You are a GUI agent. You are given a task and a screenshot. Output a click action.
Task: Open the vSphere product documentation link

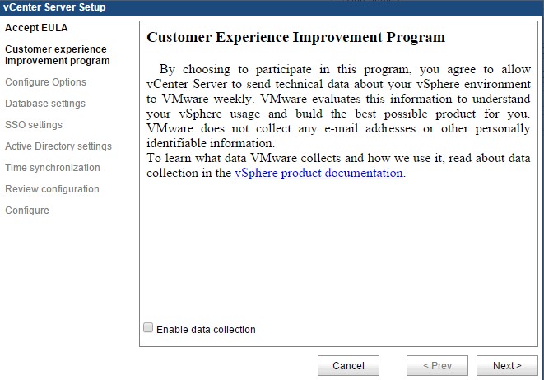tap(318, 174)
